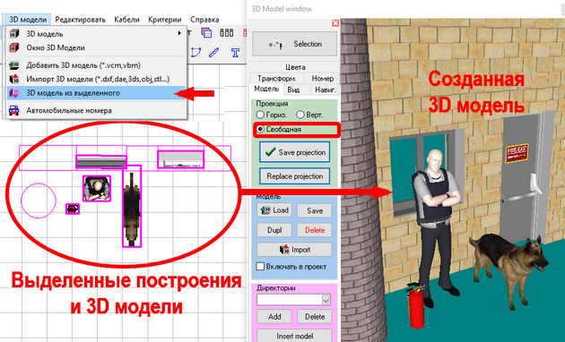565x342 pixels.
Task: Open the Кабели menu
Action: [x=126, y=20]
